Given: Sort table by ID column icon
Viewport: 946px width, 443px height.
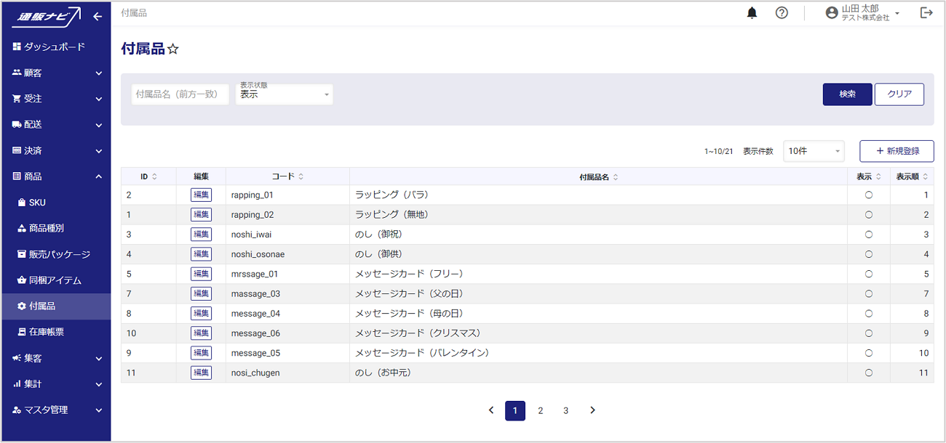Looking at the screenshot, I should 154,176.
